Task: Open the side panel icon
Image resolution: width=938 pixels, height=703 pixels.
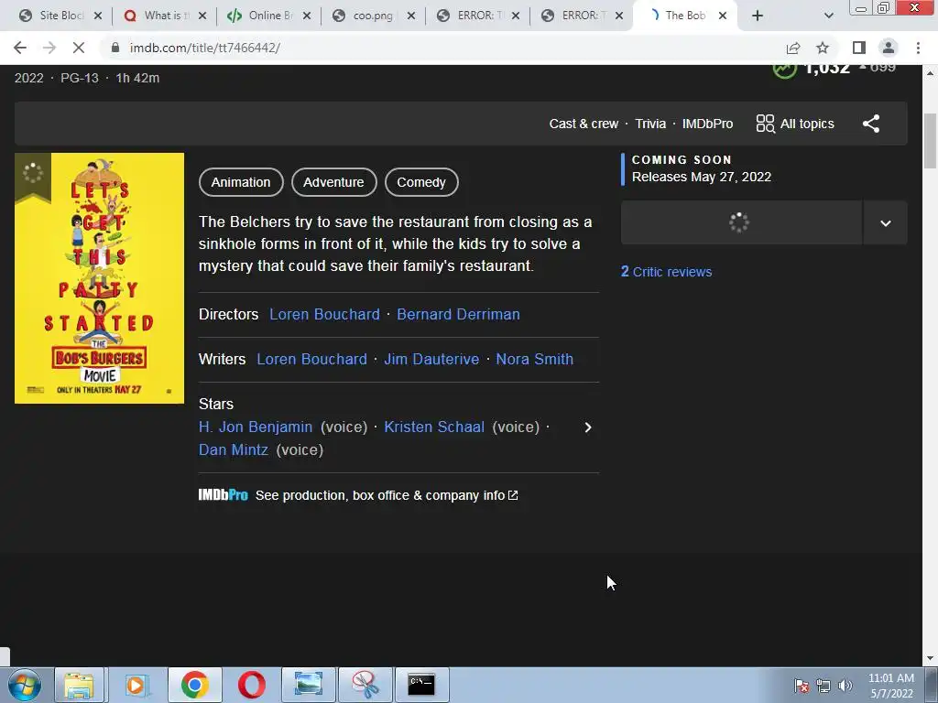Action: coord(859,48)
